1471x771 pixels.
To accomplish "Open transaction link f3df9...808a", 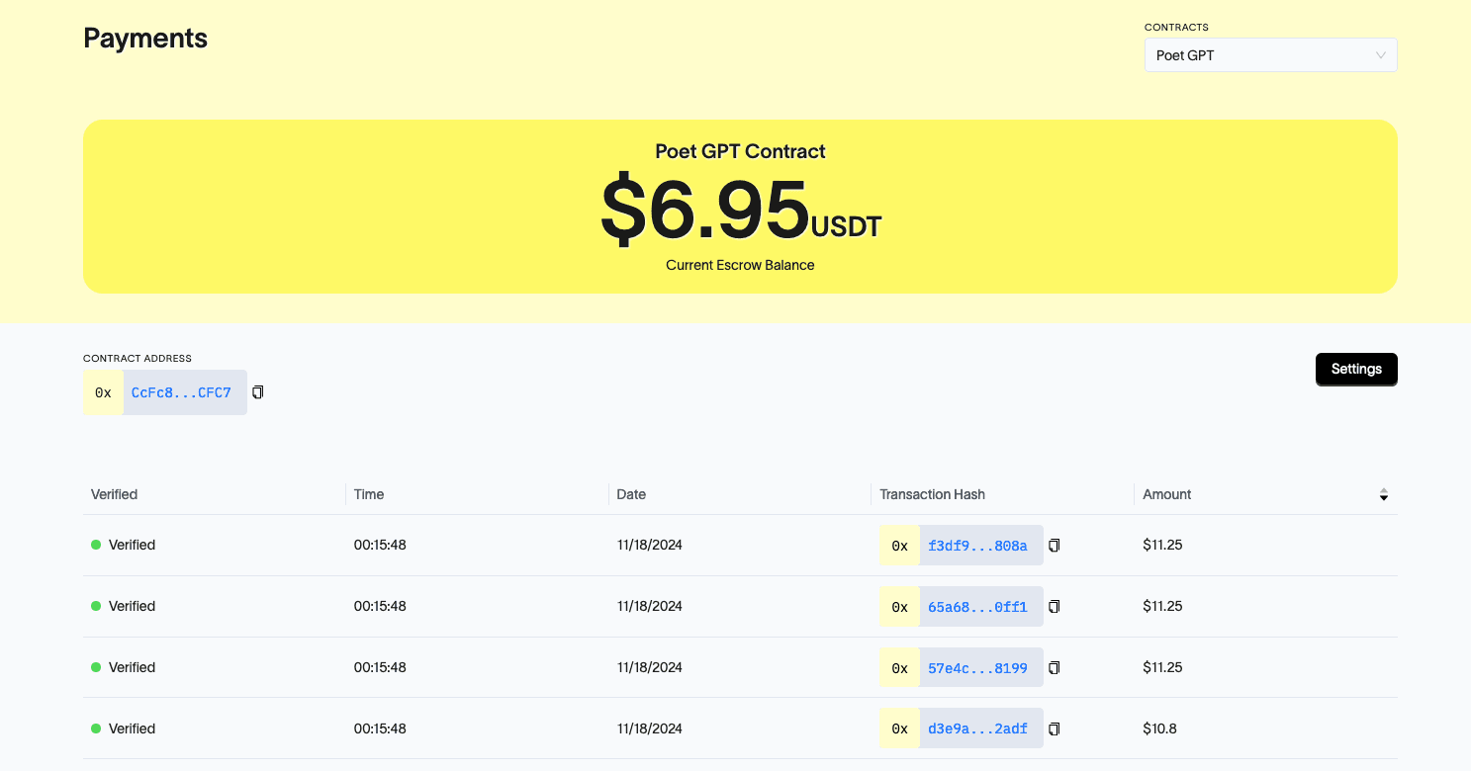I will [977, 546].
